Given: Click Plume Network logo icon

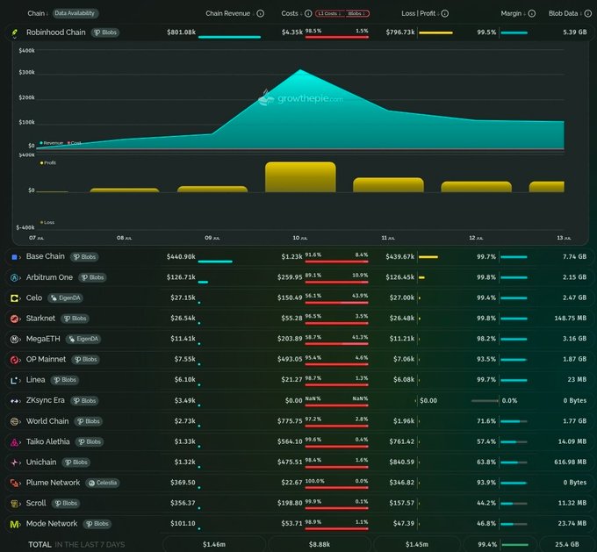Looking at the screenshot, I should coord(14,483).
